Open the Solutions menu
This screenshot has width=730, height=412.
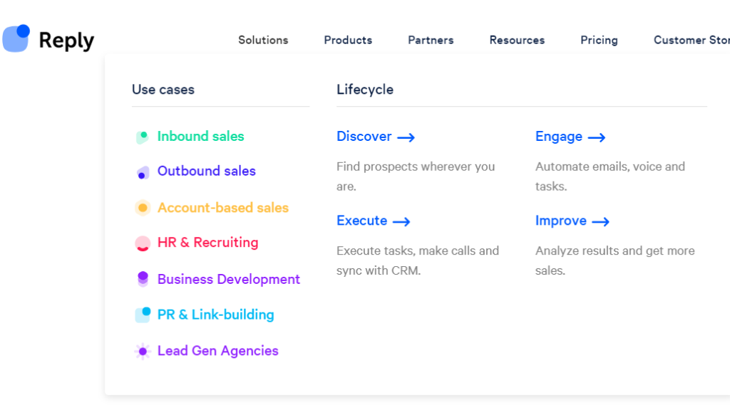263,40
